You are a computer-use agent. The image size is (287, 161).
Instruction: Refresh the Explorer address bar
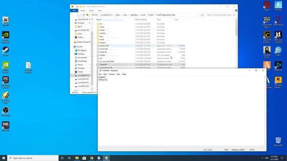(x=203, y=15)
